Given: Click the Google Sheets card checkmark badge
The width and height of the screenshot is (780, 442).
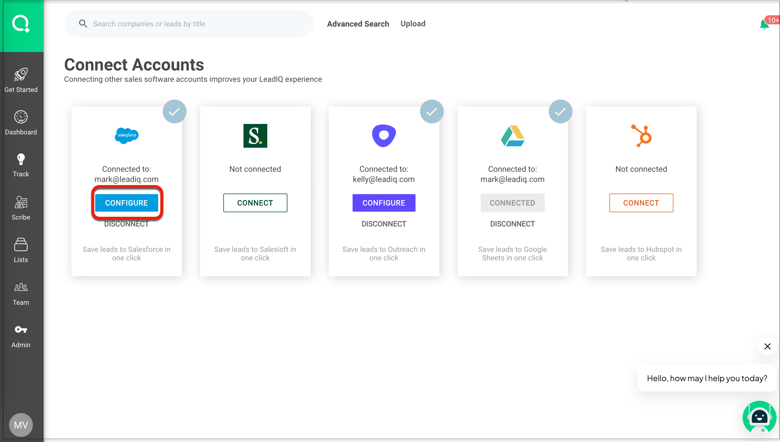Looking at the screenshot, I should point(560,112).
